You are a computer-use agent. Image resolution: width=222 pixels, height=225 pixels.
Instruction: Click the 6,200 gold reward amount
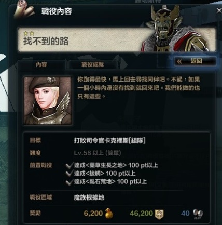click(93, 214)
